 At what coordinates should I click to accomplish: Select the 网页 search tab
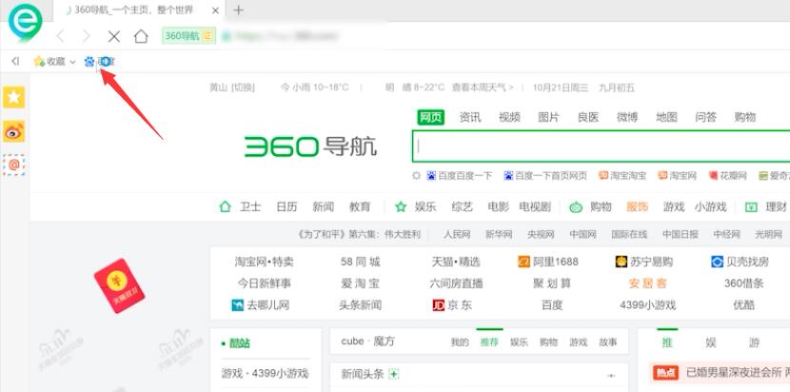point(431,117)
